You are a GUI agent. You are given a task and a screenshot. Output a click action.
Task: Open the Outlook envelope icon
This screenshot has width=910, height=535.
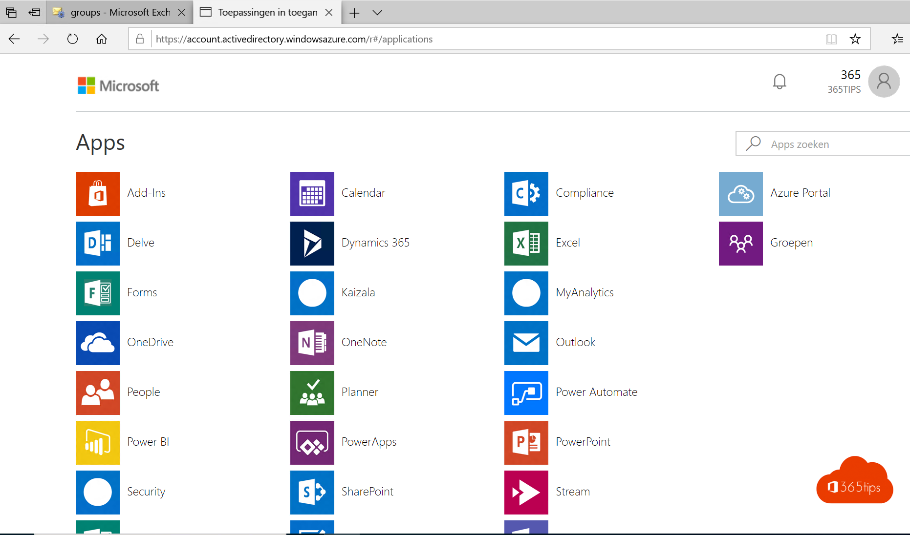click(x=526, y=343)
